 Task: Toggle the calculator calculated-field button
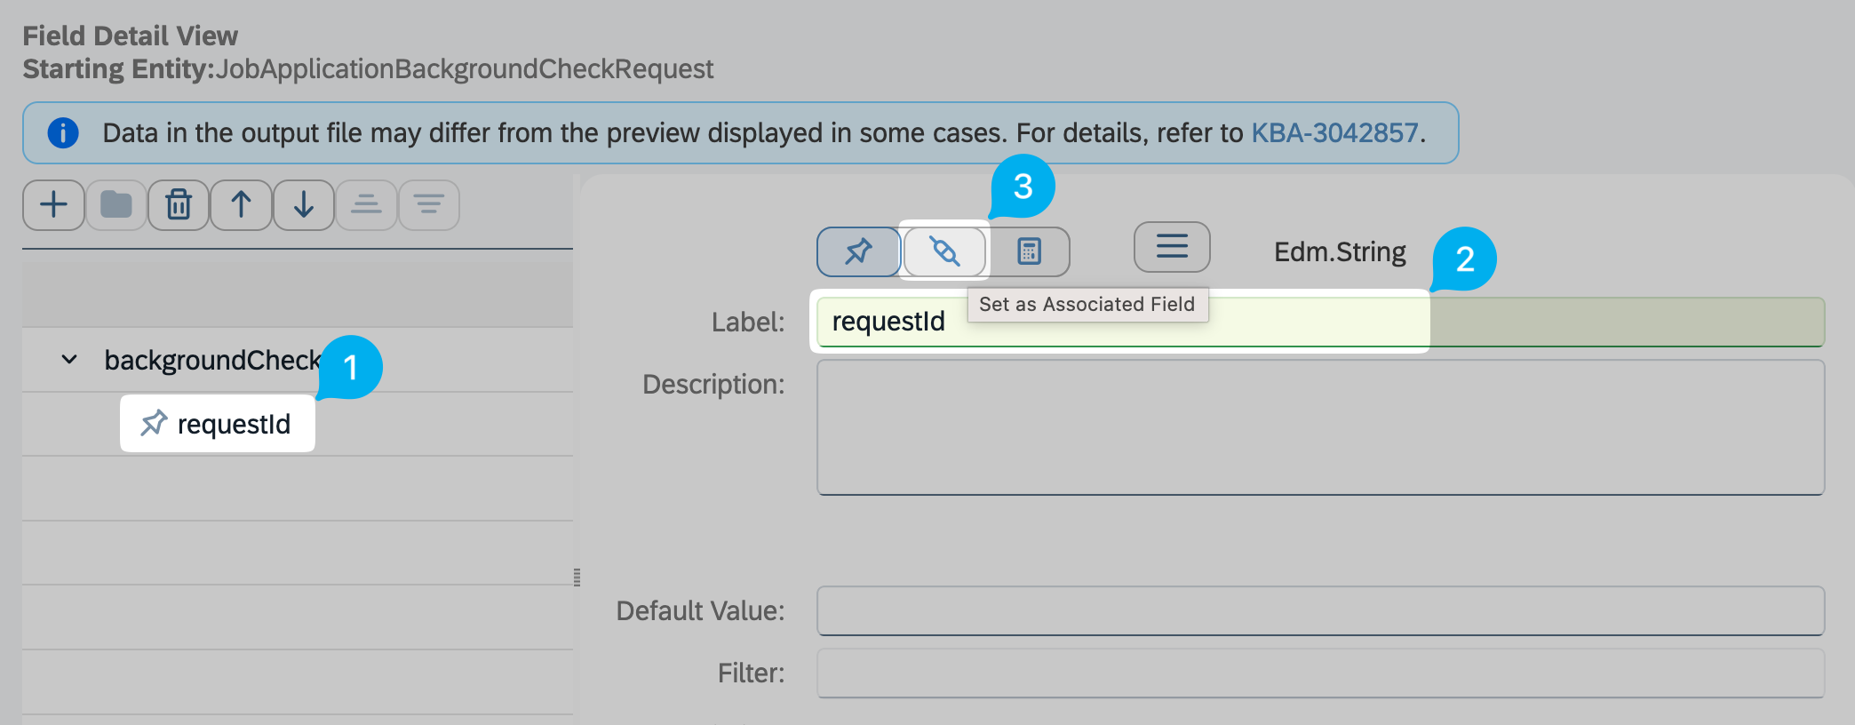1029,252
